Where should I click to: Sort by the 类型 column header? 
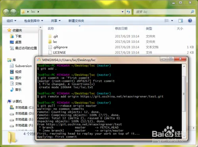click(x=149, y=29)
